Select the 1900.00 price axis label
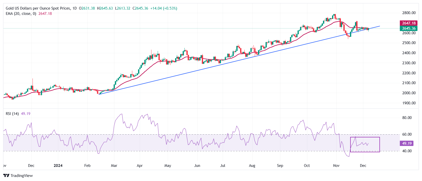The image size is (422, 181). [409, 103]
